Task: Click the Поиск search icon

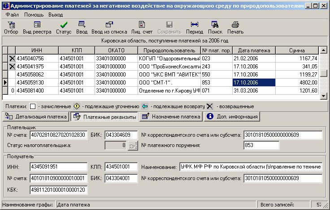Action: coord(215,27)
